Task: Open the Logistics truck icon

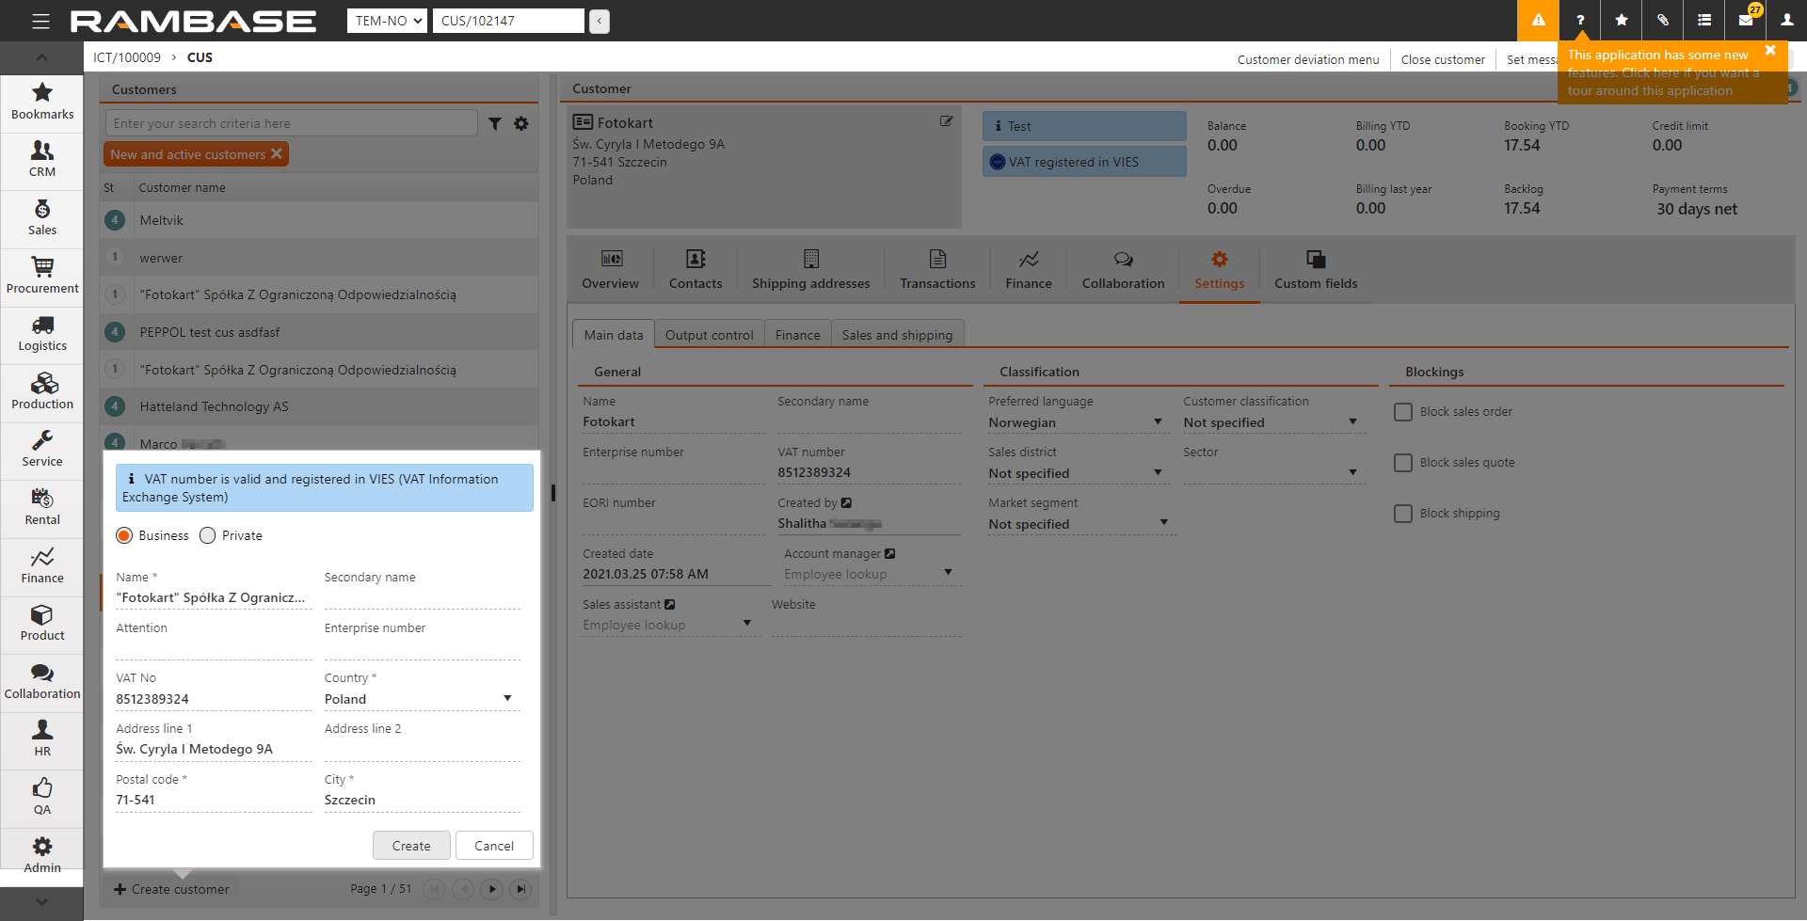Action: [42, 326]
